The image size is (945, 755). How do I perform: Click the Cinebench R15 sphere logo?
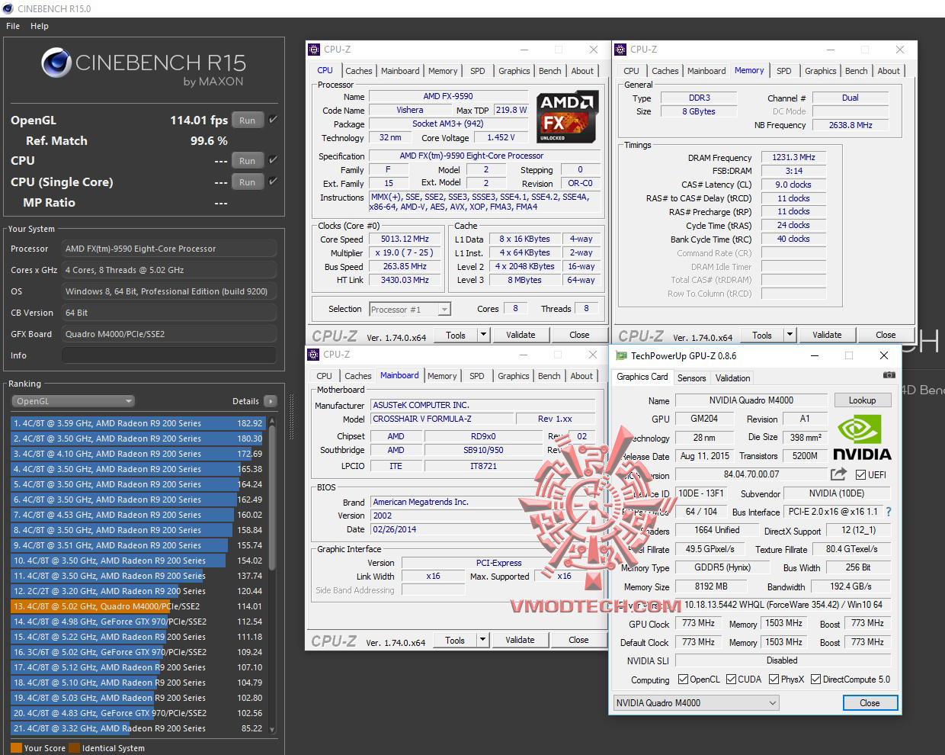[x=56, y=63]
